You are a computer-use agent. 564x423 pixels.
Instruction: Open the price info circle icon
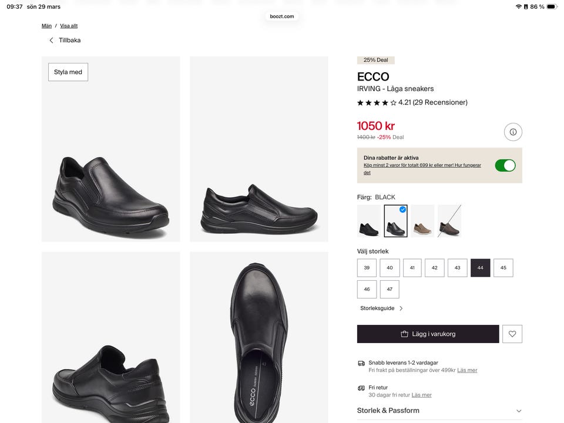coord(513,132)
